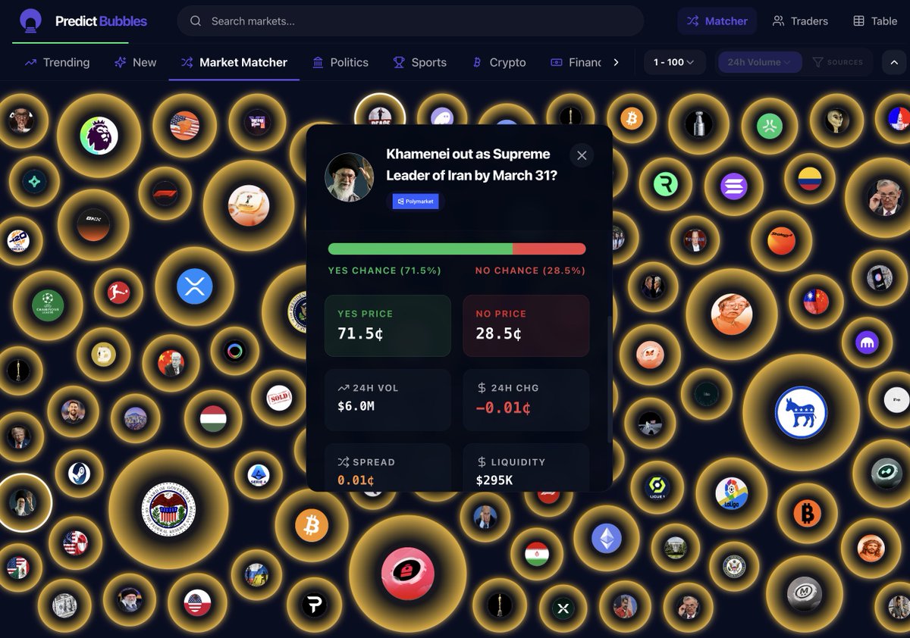Click the Polymarket source badge
This screenshot has height=638, width=910.
(x=416, y=202)
